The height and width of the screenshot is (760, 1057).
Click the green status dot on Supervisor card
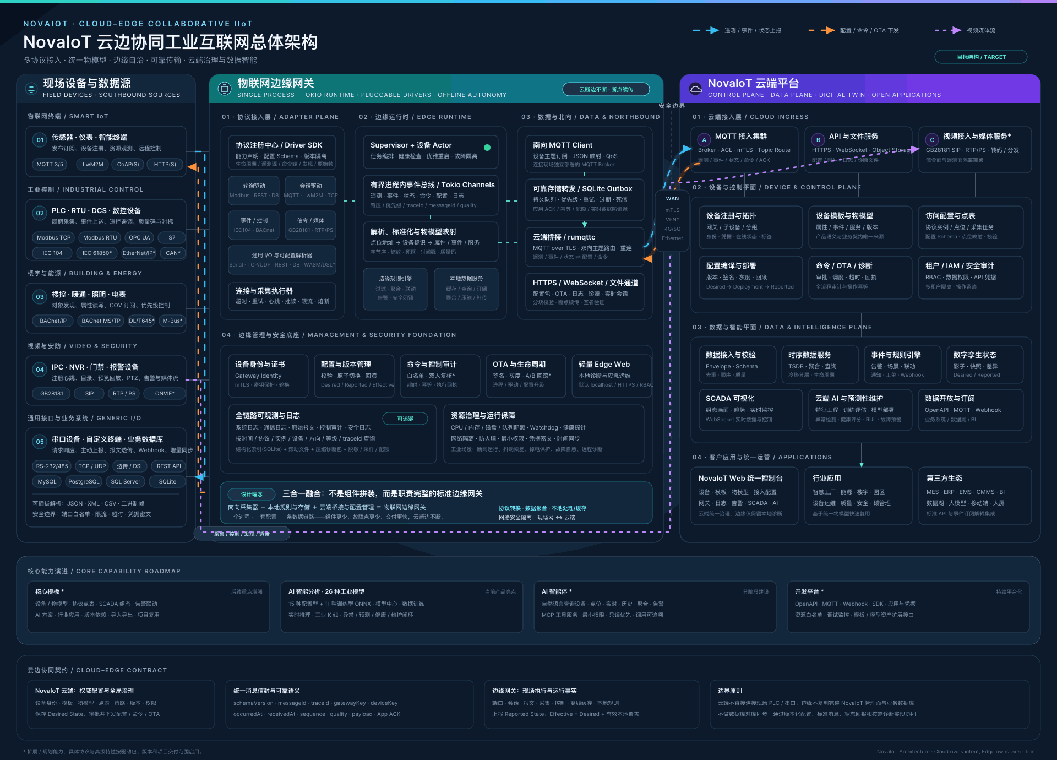487,148
